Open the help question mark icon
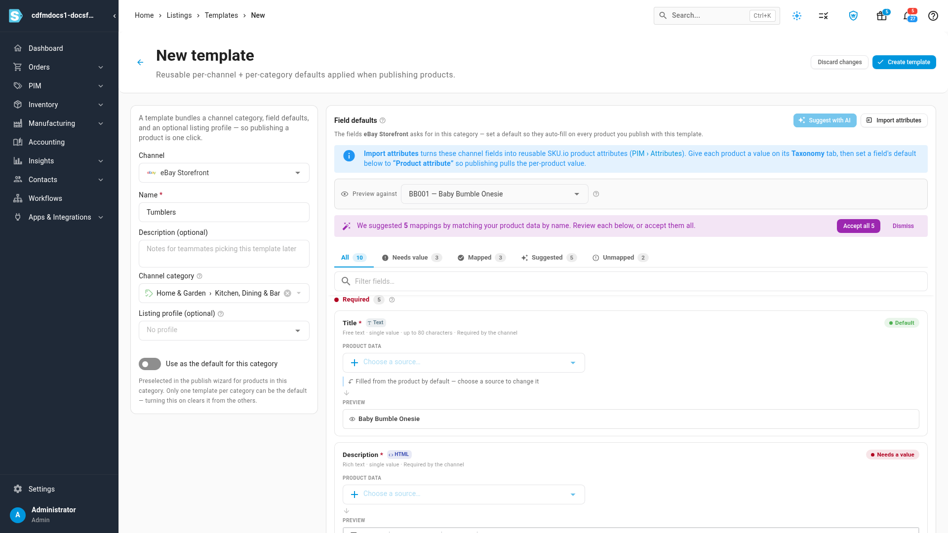 pyautogui.click(x=933, y=16)
